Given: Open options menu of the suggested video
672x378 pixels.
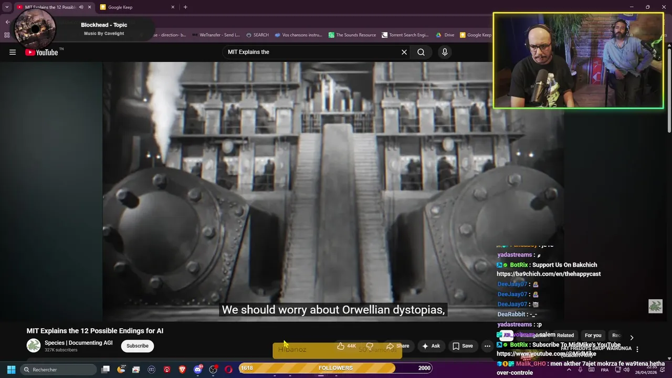Looking at the screenshot, I should coord(637,349).
